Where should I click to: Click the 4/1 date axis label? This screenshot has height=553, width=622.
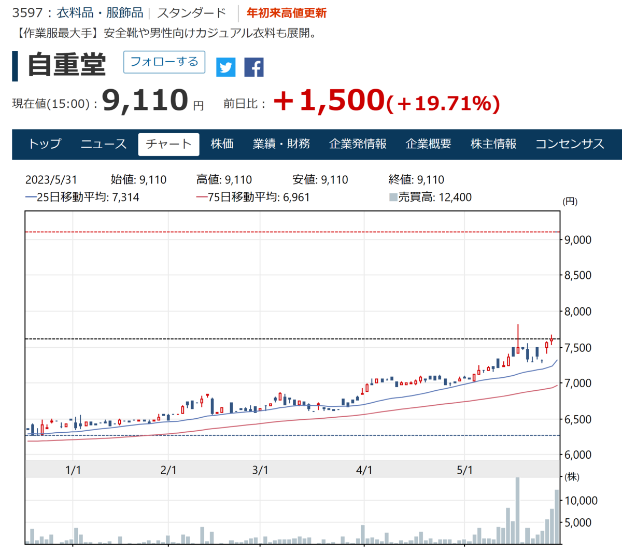click(364, 470)
